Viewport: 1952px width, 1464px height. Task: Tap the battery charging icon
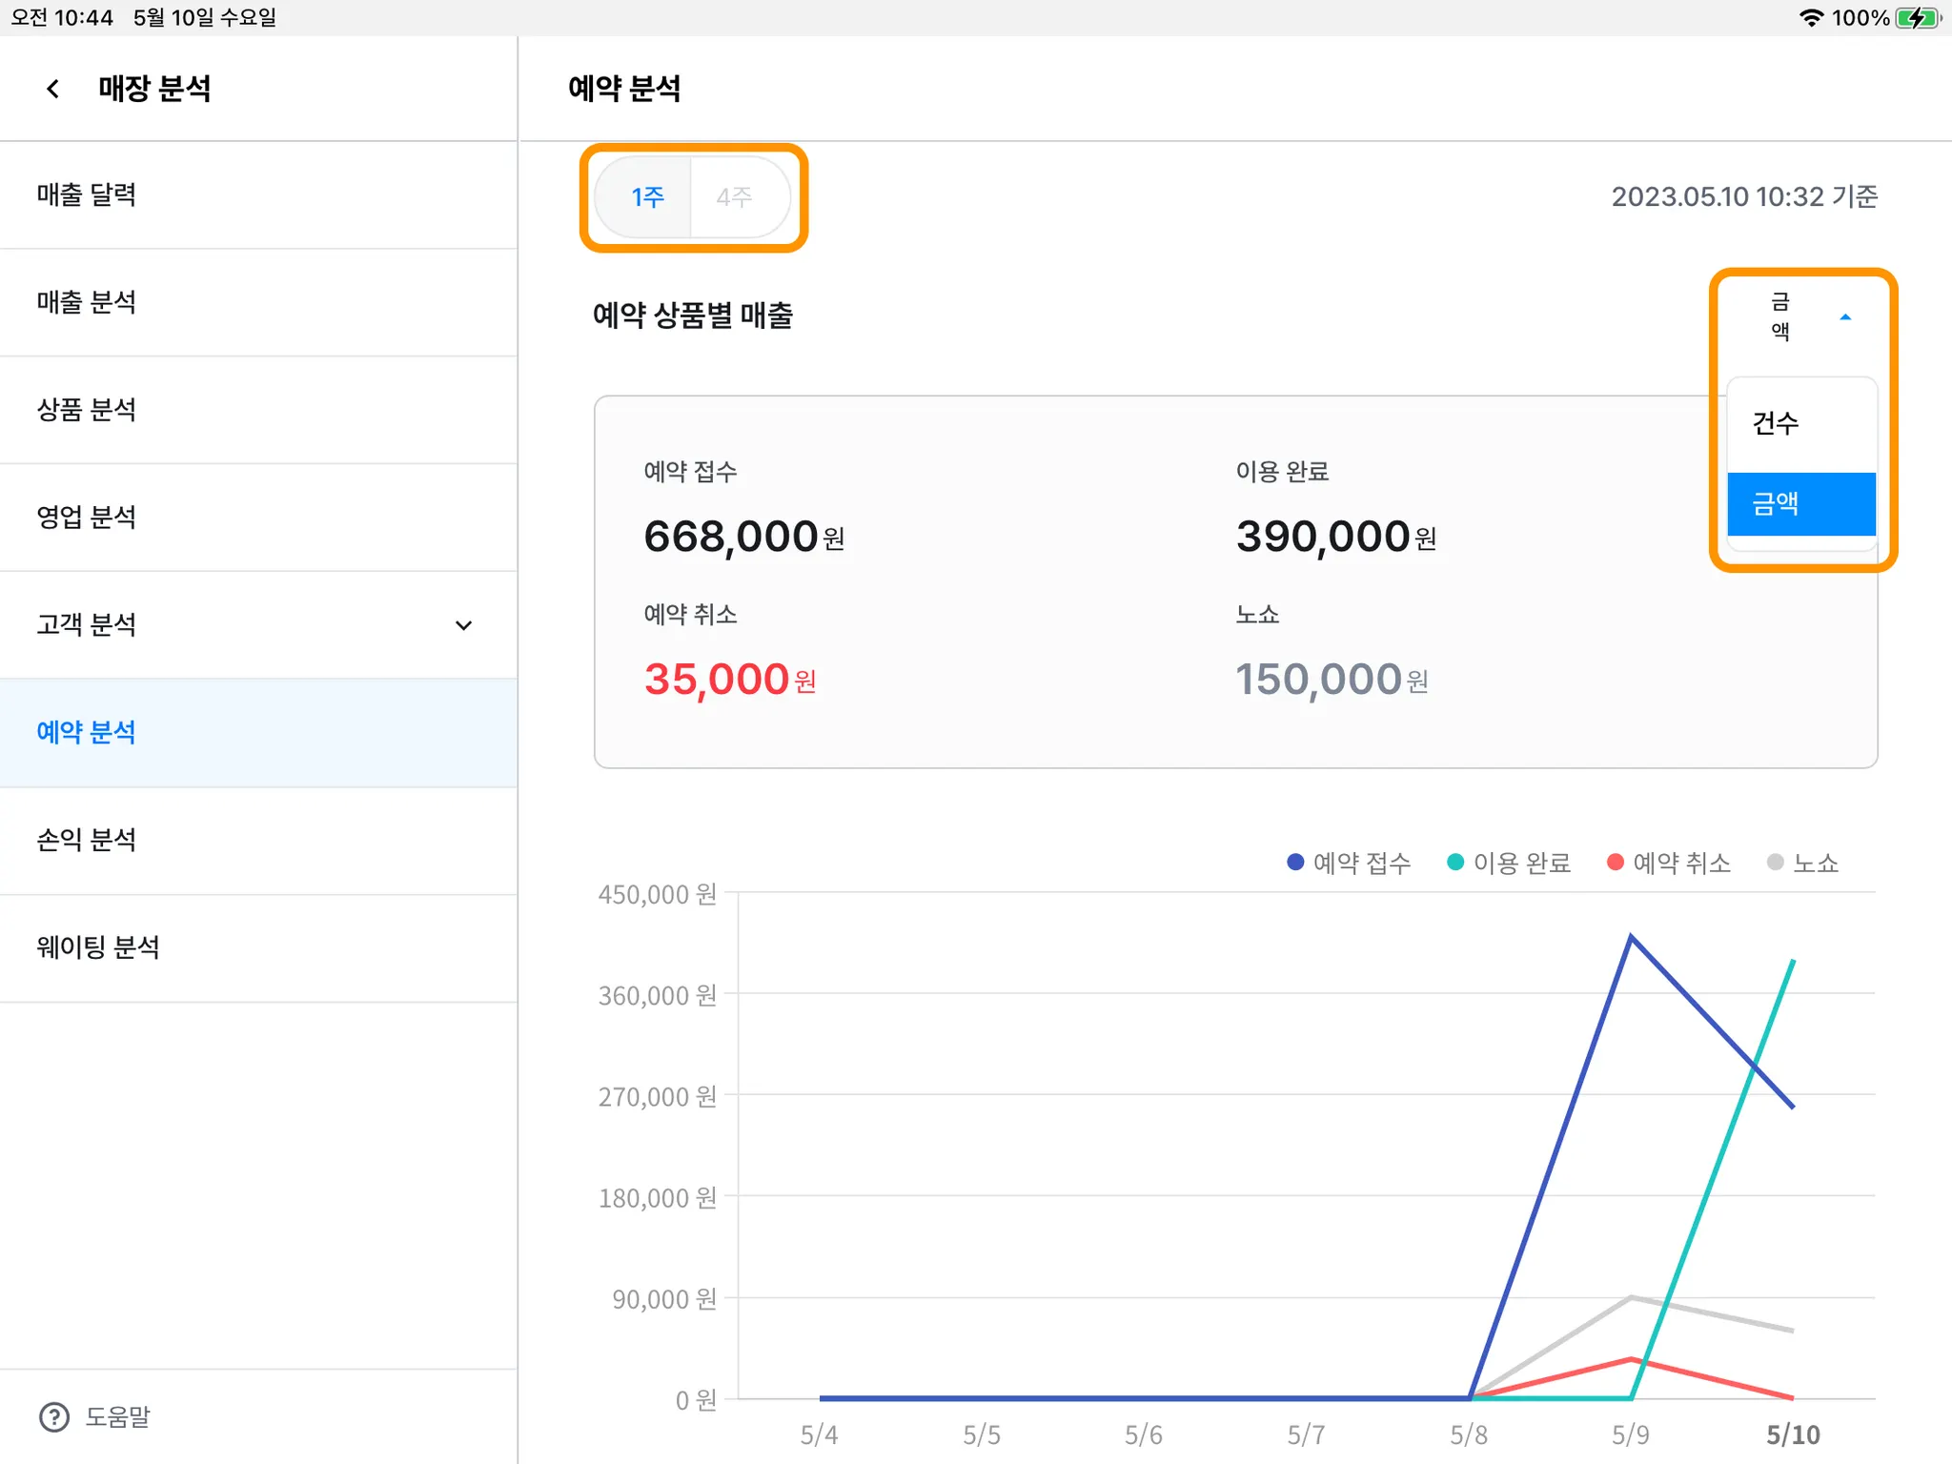pyautogui.click(x=1917, y=17)
